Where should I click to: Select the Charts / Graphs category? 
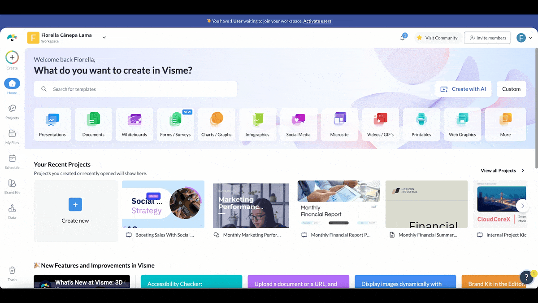pyautogui.click(x=217, y=124)
